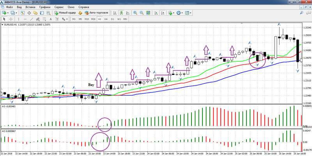
Task: Switch to the MN timeframe
Action: [x=125, y=19]
